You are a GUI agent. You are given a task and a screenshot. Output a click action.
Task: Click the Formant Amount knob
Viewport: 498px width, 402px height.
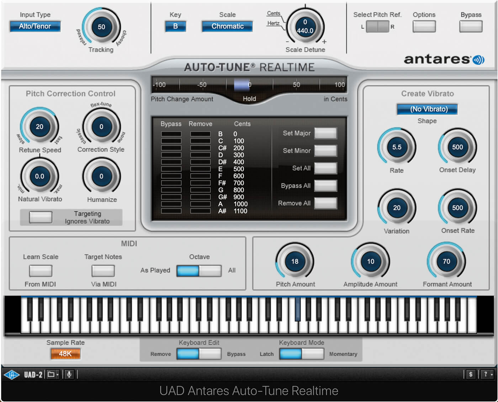click(446, 262)
